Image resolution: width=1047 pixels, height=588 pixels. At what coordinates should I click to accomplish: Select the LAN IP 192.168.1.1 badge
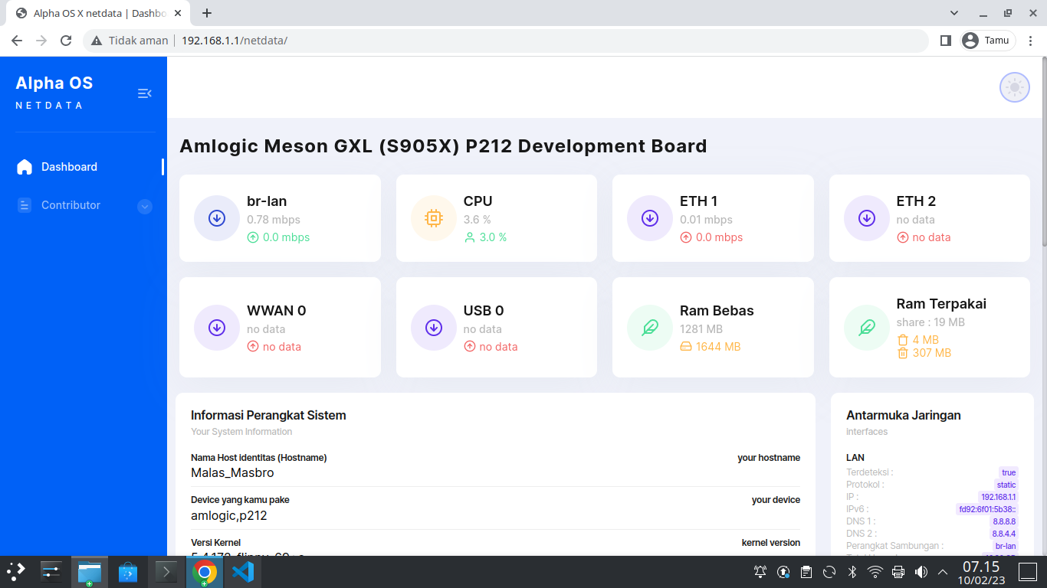999,497
